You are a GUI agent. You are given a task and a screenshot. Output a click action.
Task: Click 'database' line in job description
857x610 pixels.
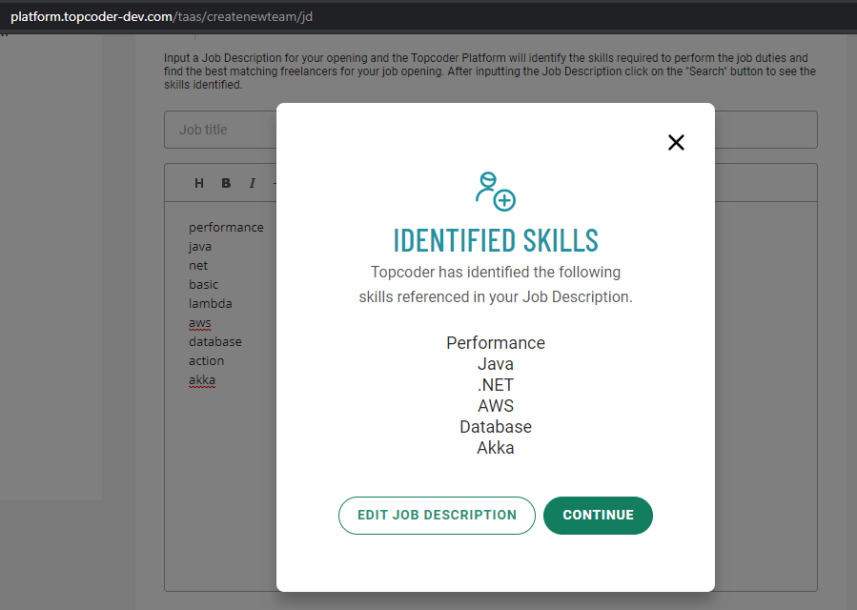click(215, 341)
